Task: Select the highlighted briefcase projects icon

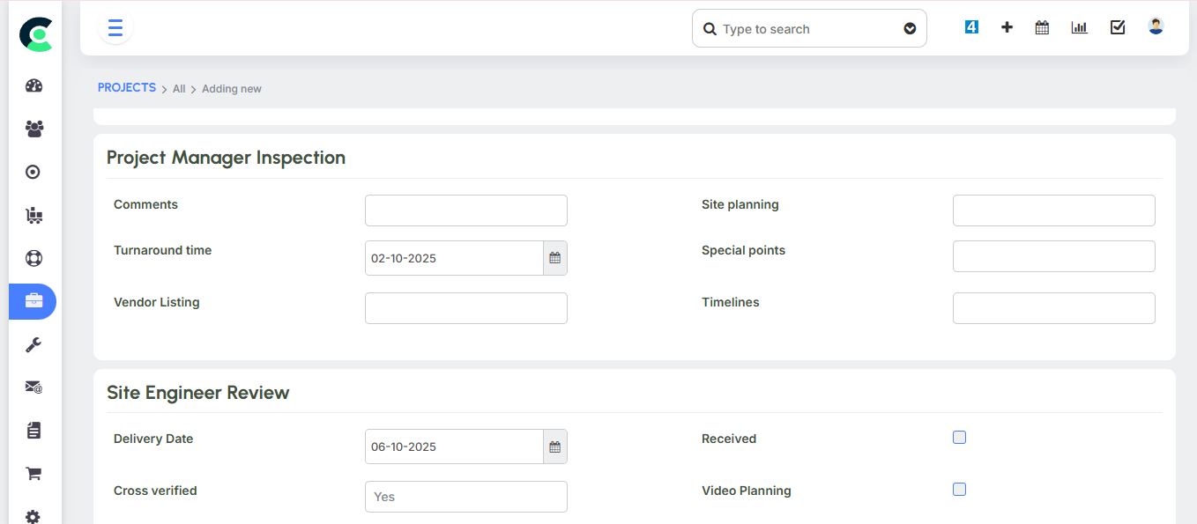Action: coord(33,301)
